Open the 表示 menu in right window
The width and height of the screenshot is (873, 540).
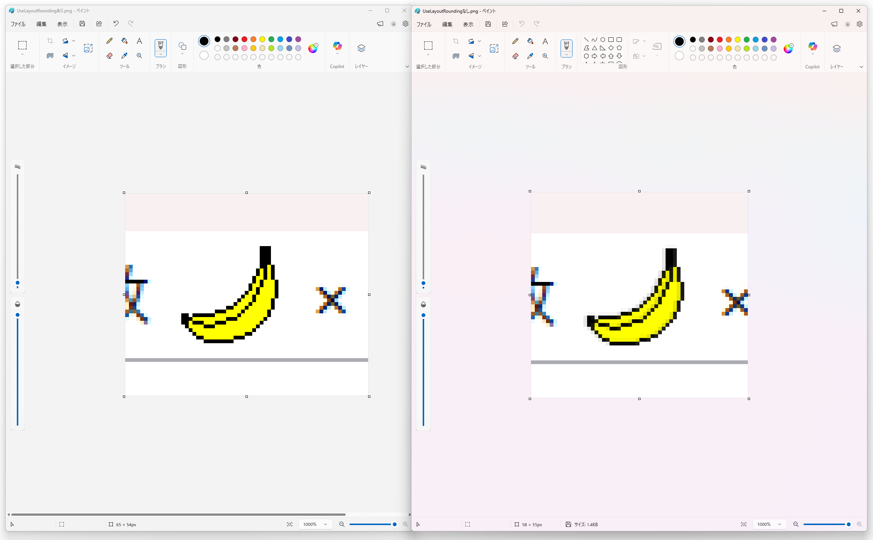(x=468, y=24)
